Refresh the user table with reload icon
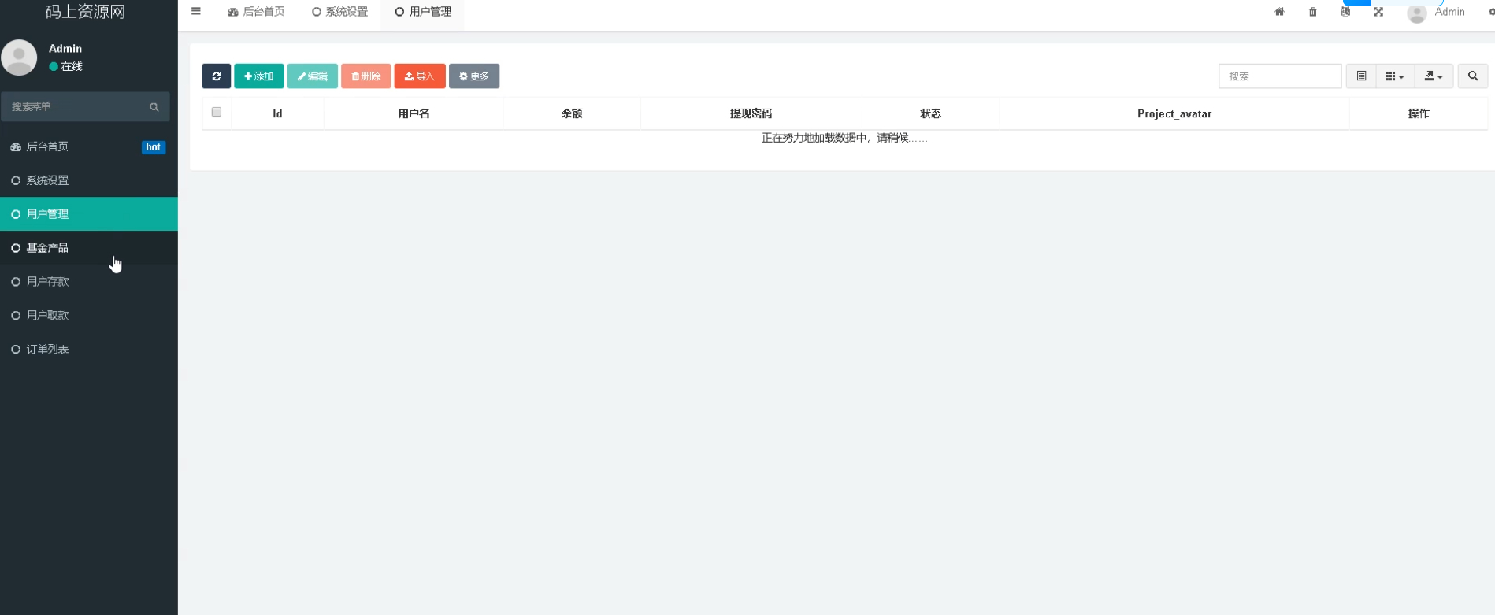This screenshot has width=1495, height=615. 216,76
